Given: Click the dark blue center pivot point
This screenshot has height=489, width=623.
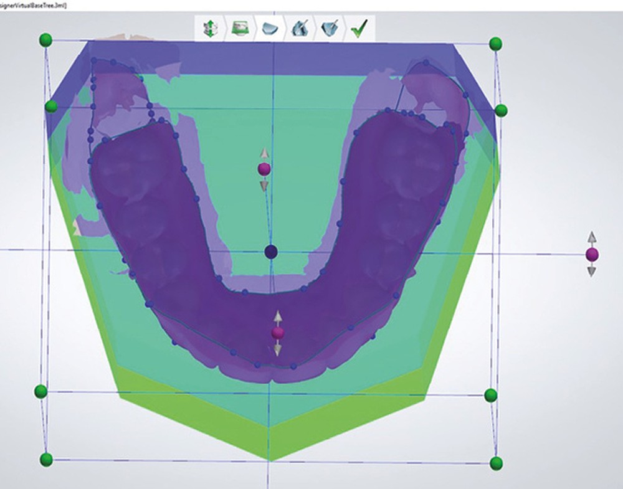Looking at the screenshot, I should [x=270, y=252].
